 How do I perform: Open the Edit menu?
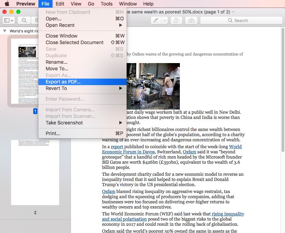tap(60, 4)
